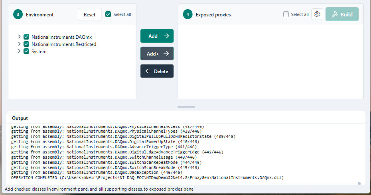Click the Reset button in Environment
The image size is (371, 195).
89,14
